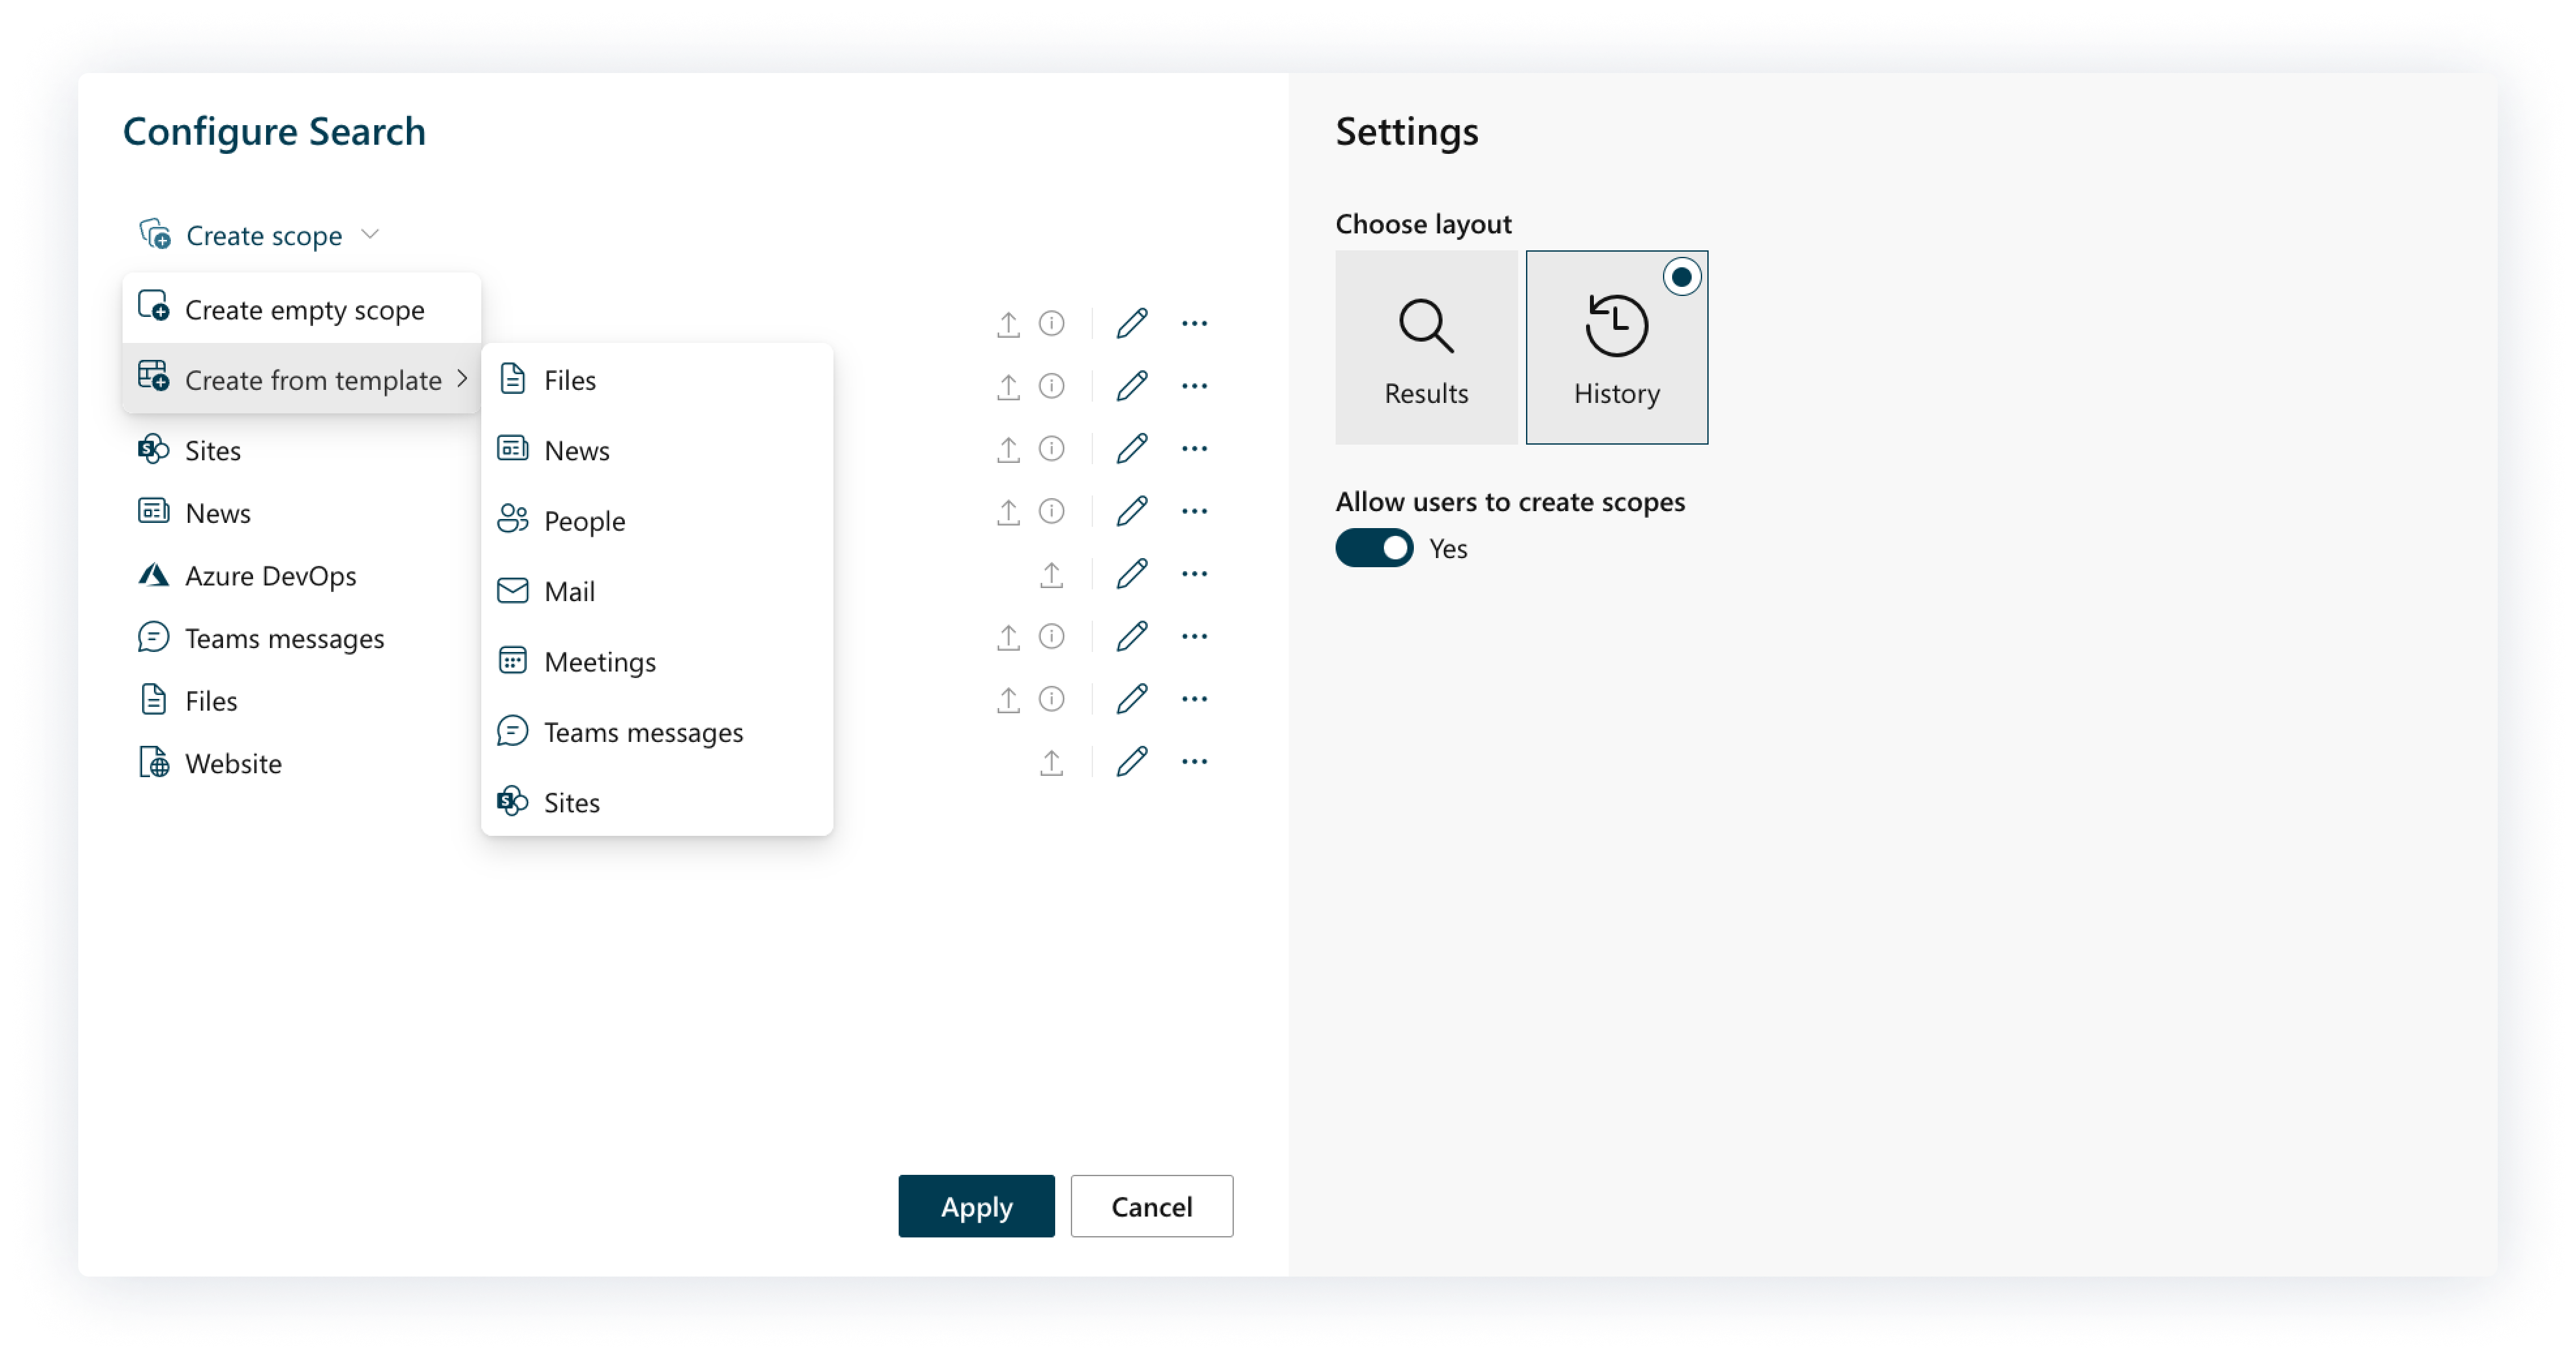Select the People template

(x=584, y=521)
